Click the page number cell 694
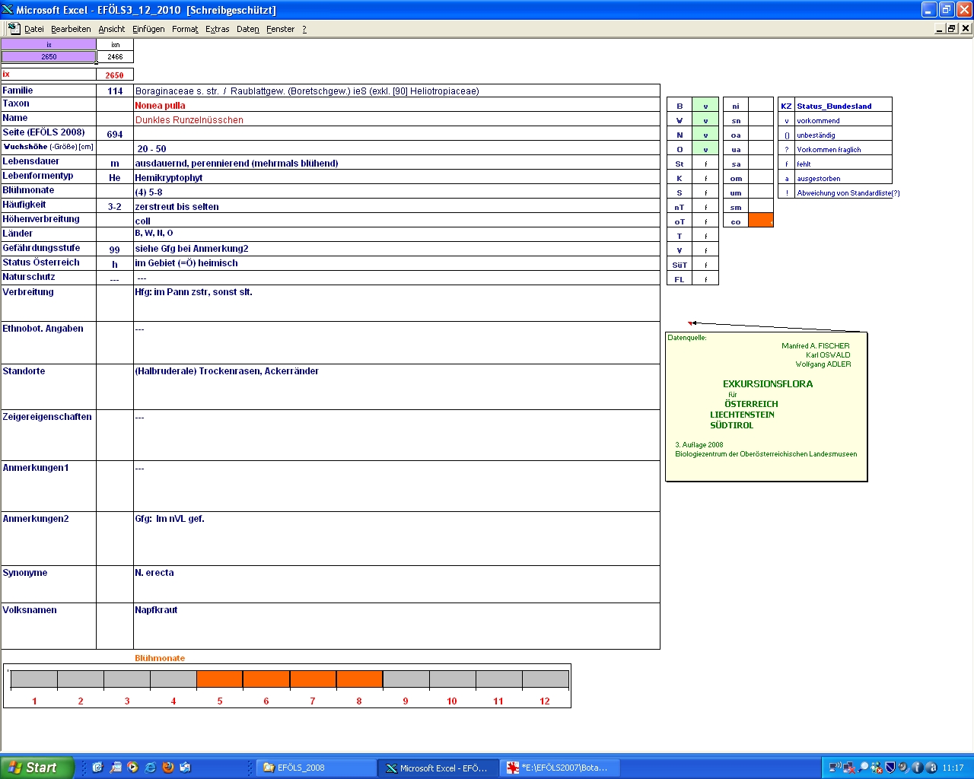 pyautogui.click(x=115, y=134)
